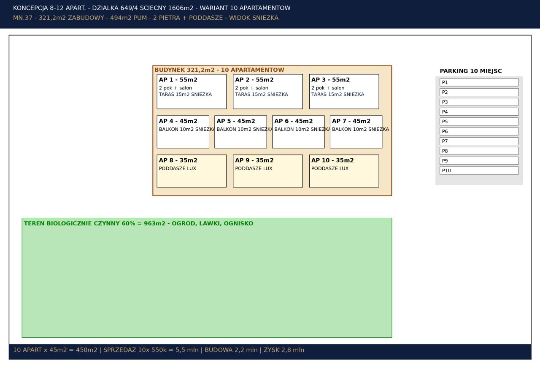Screen dimensions: 540x382
Task: Select the AP 6 - 45m2 apartment box
Action: 298,132
